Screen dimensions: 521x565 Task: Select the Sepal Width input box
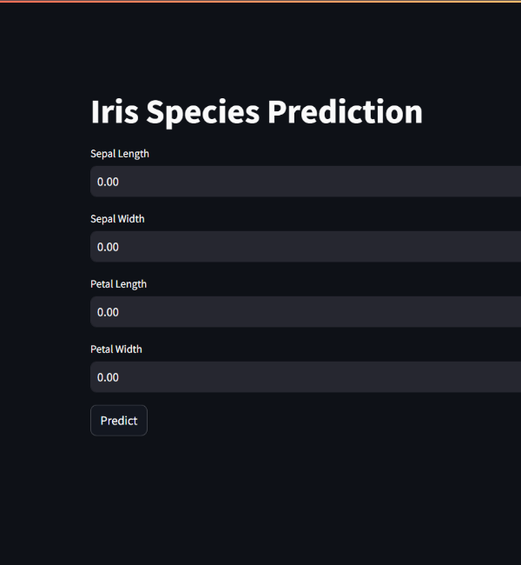306,247
